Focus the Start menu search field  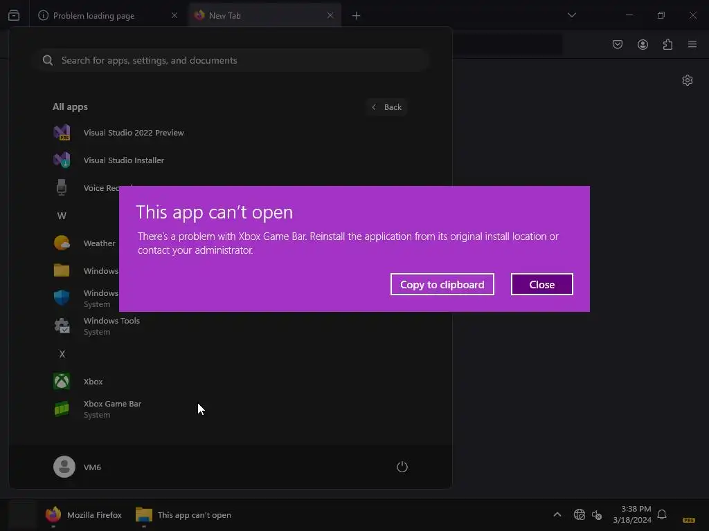pyautogui.click(x=231, y=61)
